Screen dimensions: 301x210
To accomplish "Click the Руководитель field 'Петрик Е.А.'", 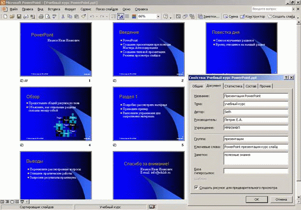I will [x=256, y=120].
